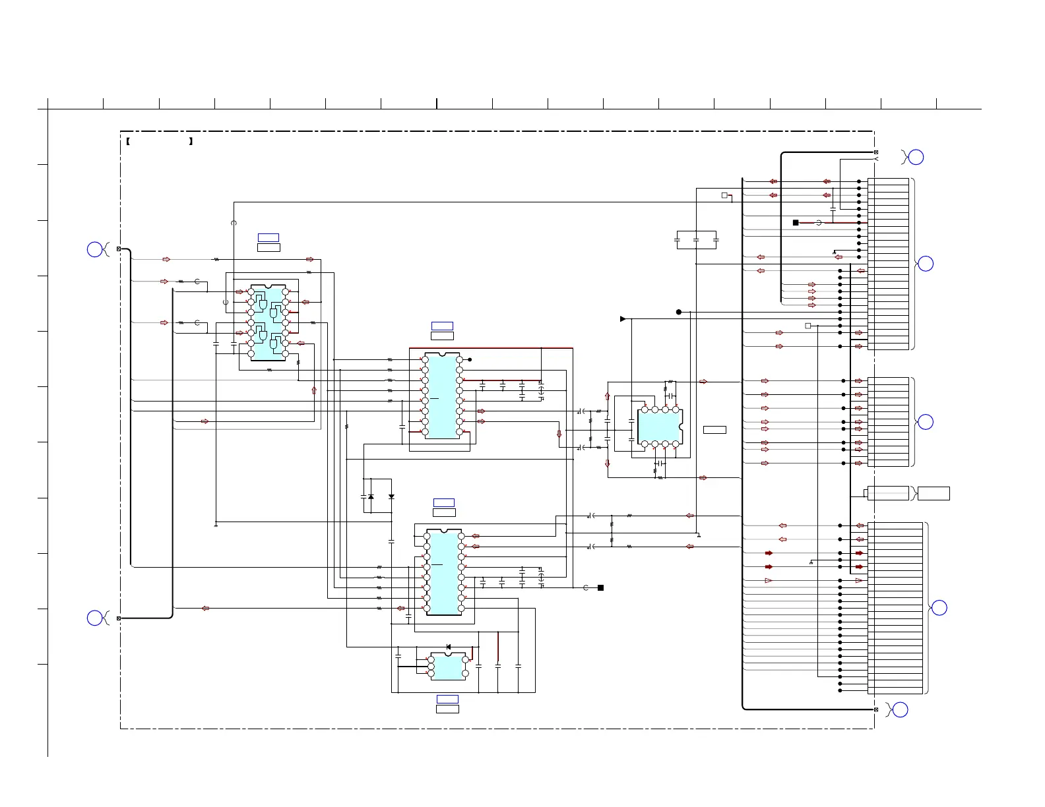
Task: Select the large bottom right connector block
Action: [895, 608]
